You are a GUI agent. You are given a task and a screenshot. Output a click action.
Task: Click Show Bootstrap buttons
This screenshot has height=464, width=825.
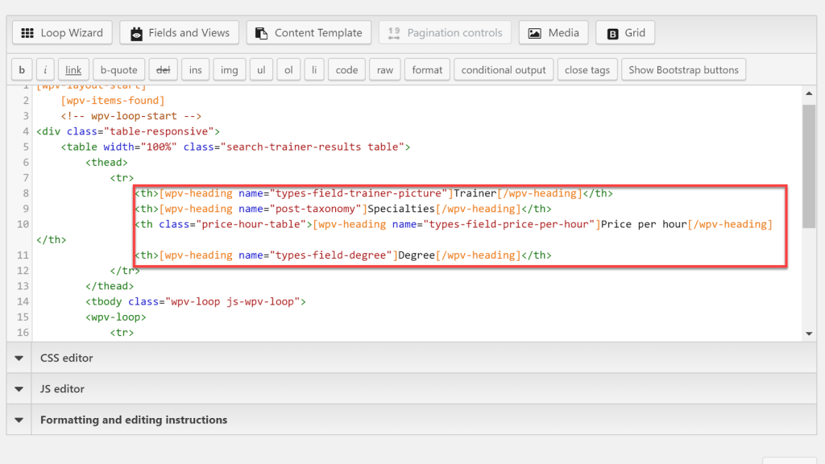coord(683,70)
